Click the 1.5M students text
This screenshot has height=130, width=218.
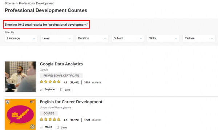point(93,120)
